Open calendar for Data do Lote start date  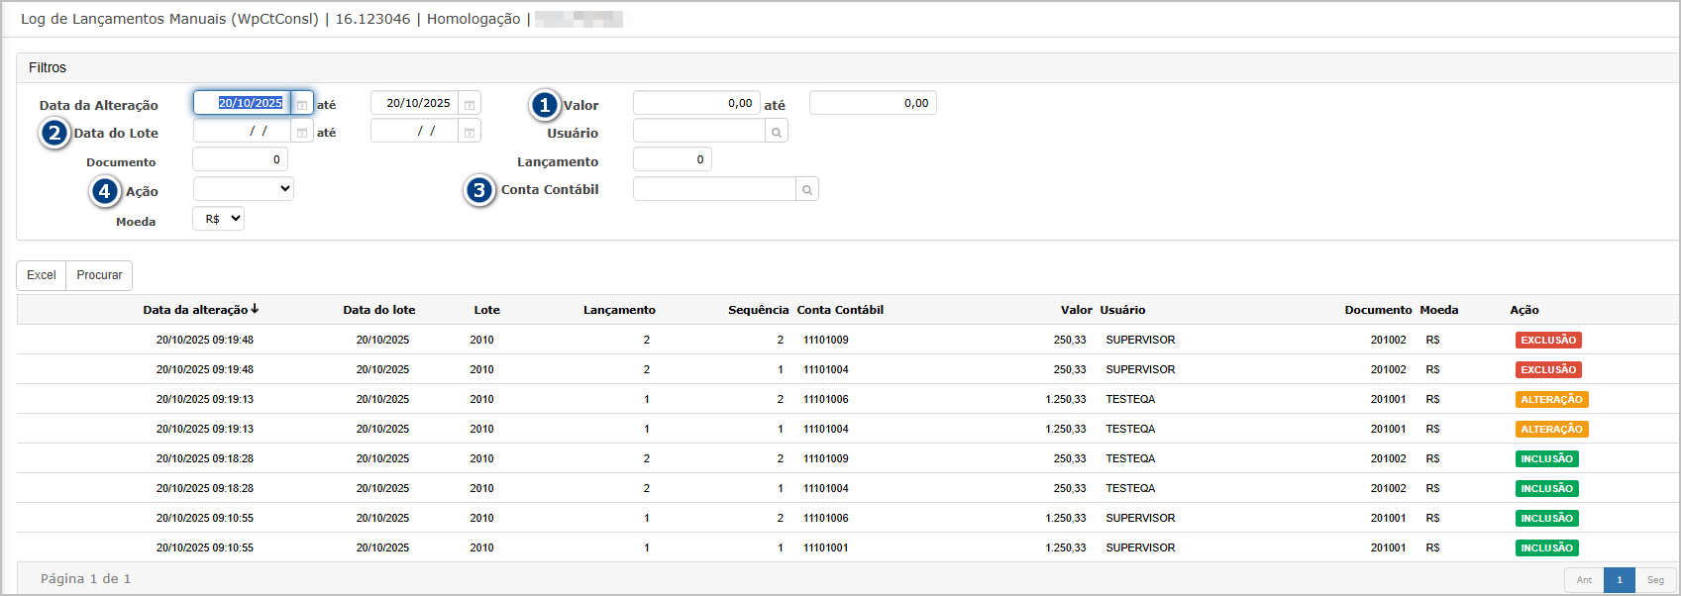302,132
